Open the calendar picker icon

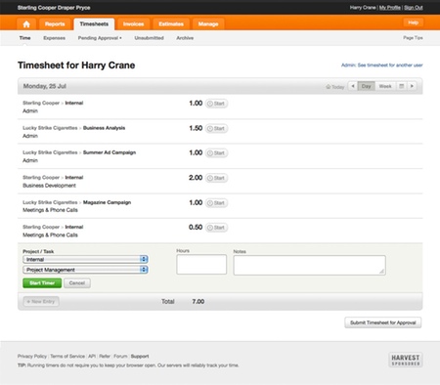(401, 86)
